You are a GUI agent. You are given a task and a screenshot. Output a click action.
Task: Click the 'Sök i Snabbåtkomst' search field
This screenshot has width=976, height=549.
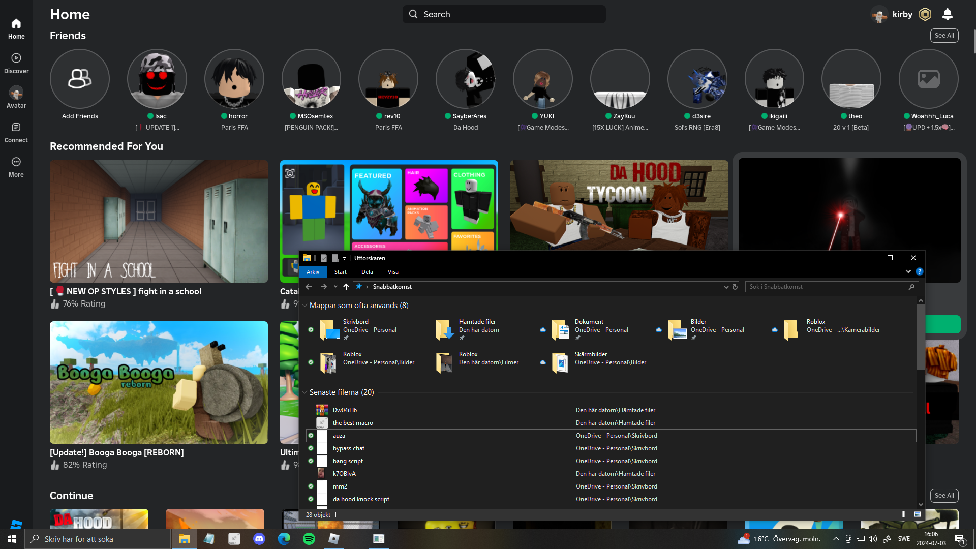coord(826,287)
